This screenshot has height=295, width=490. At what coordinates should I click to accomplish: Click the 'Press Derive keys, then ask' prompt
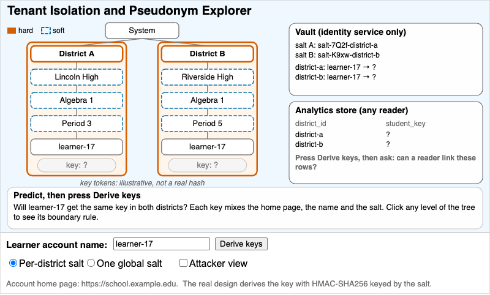(x=385, y=162)
